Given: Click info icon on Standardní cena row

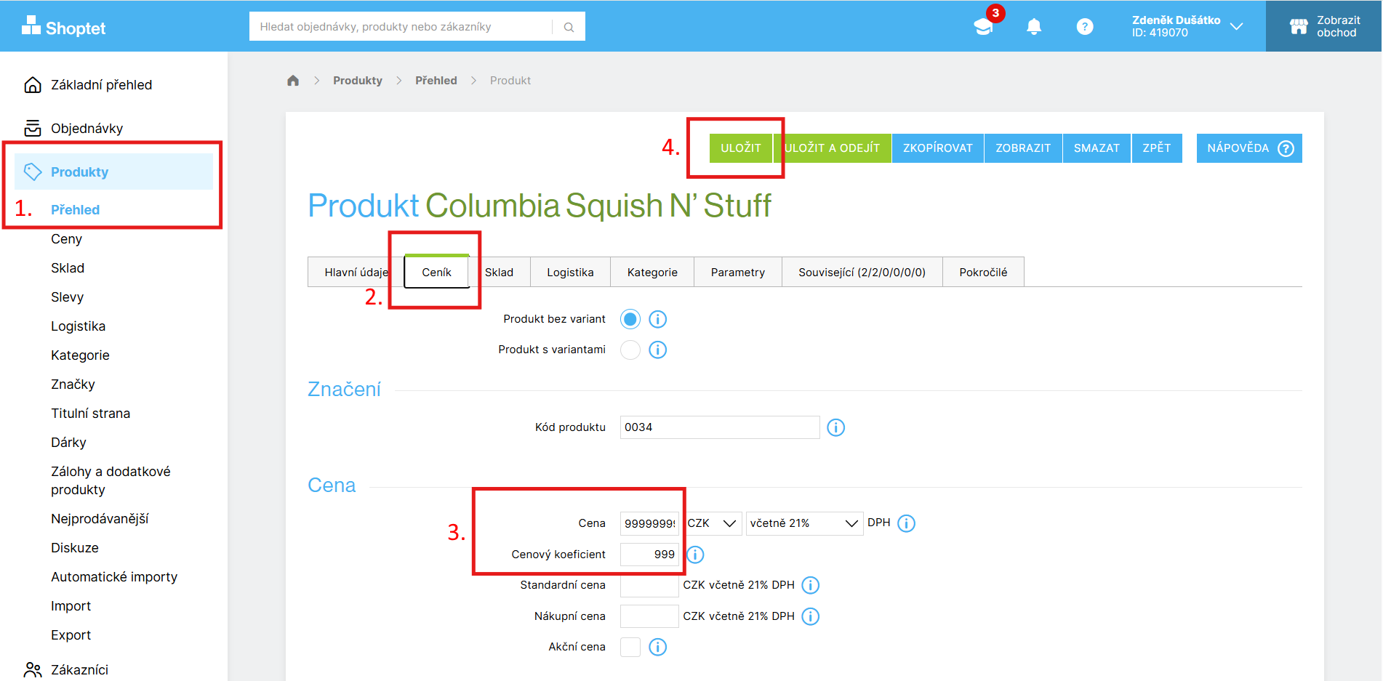Looking at the screenshot, I should tap(811, 585).
